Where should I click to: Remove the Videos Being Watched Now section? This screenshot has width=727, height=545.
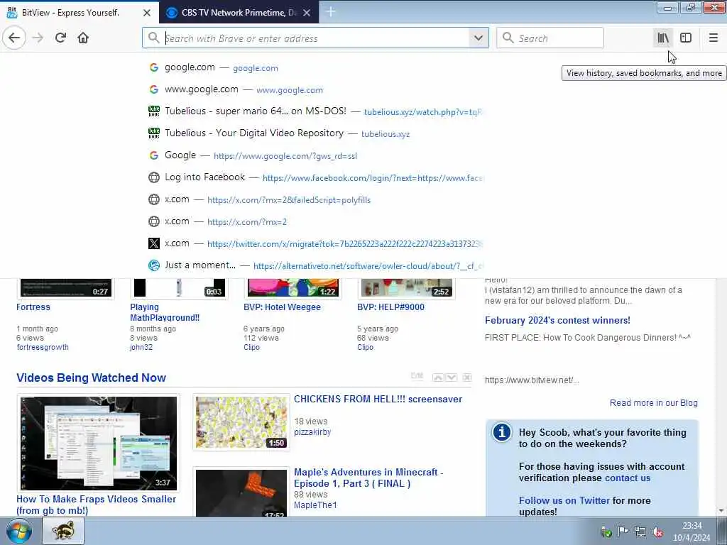pos(467,378)
